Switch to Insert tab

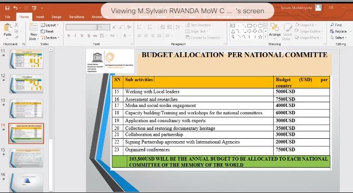pos(40,17)
